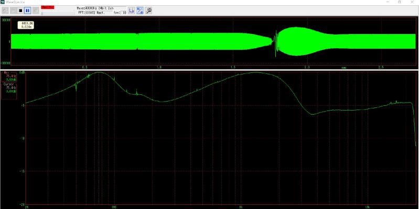
Task: Click the stop playback button
Action: (x=20, y=10)
